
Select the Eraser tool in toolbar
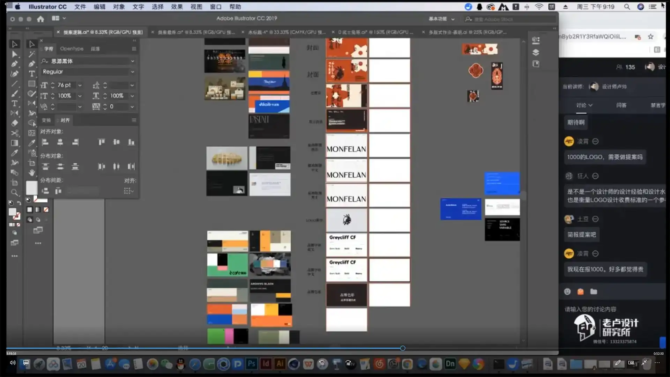[x=14, y=123]
